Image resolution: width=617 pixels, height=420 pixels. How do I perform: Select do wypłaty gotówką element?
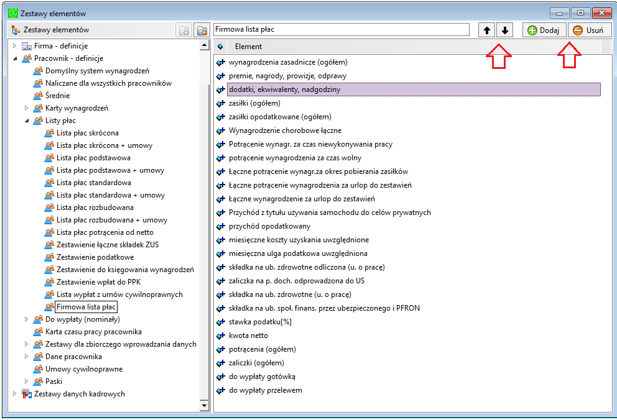pos(262,377)
